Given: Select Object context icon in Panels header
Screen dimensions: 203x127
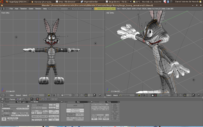Looking at the screenshot, I should pos(26,99).
